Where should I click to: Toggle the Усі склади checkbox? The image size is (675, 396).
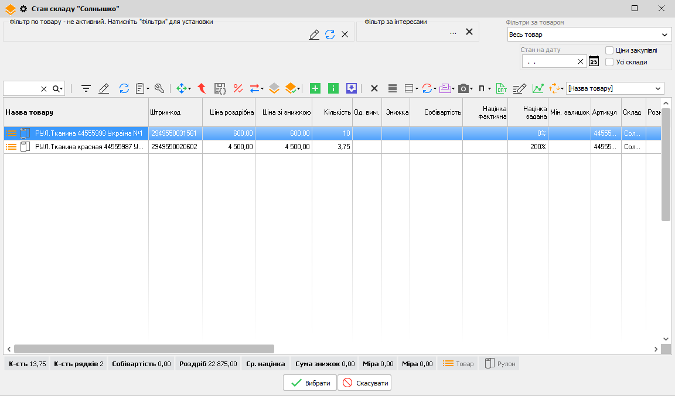click(x=609, y=62)
